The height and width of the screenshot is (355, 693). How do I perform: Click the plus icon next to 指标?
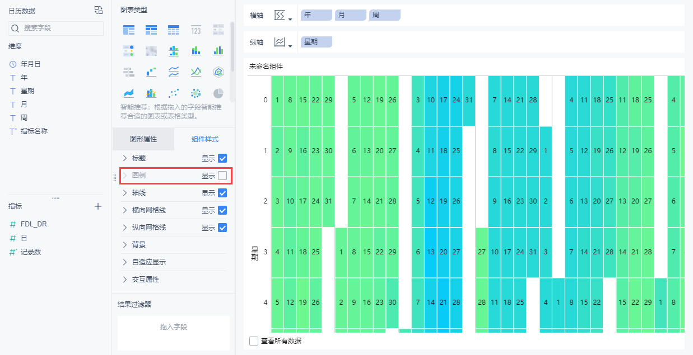pyautogui.click(x=98, y=206)
